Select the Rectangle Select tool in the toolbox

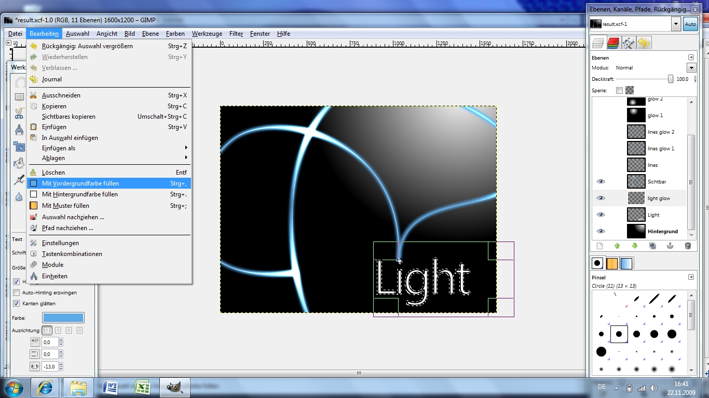19,96
